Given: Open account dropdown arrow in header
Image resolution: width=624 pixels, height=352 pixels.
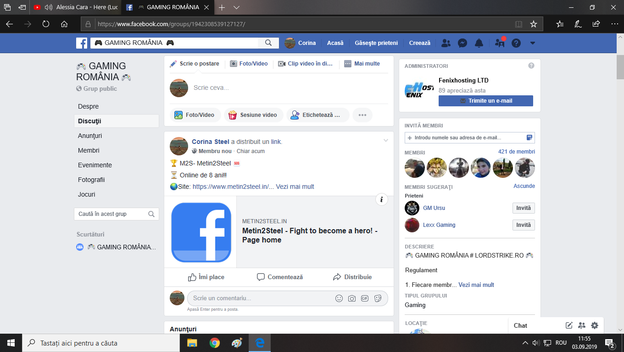Looking at the screenshot, I should click(532, 43).
